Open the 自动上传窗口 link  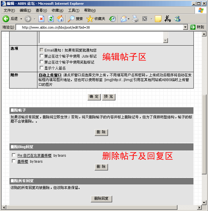(x=50, y=75)
